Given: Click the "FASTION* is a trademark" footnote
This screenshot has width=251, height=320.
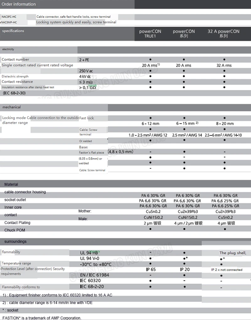Looking at the screenshot, I should [42, 318].
